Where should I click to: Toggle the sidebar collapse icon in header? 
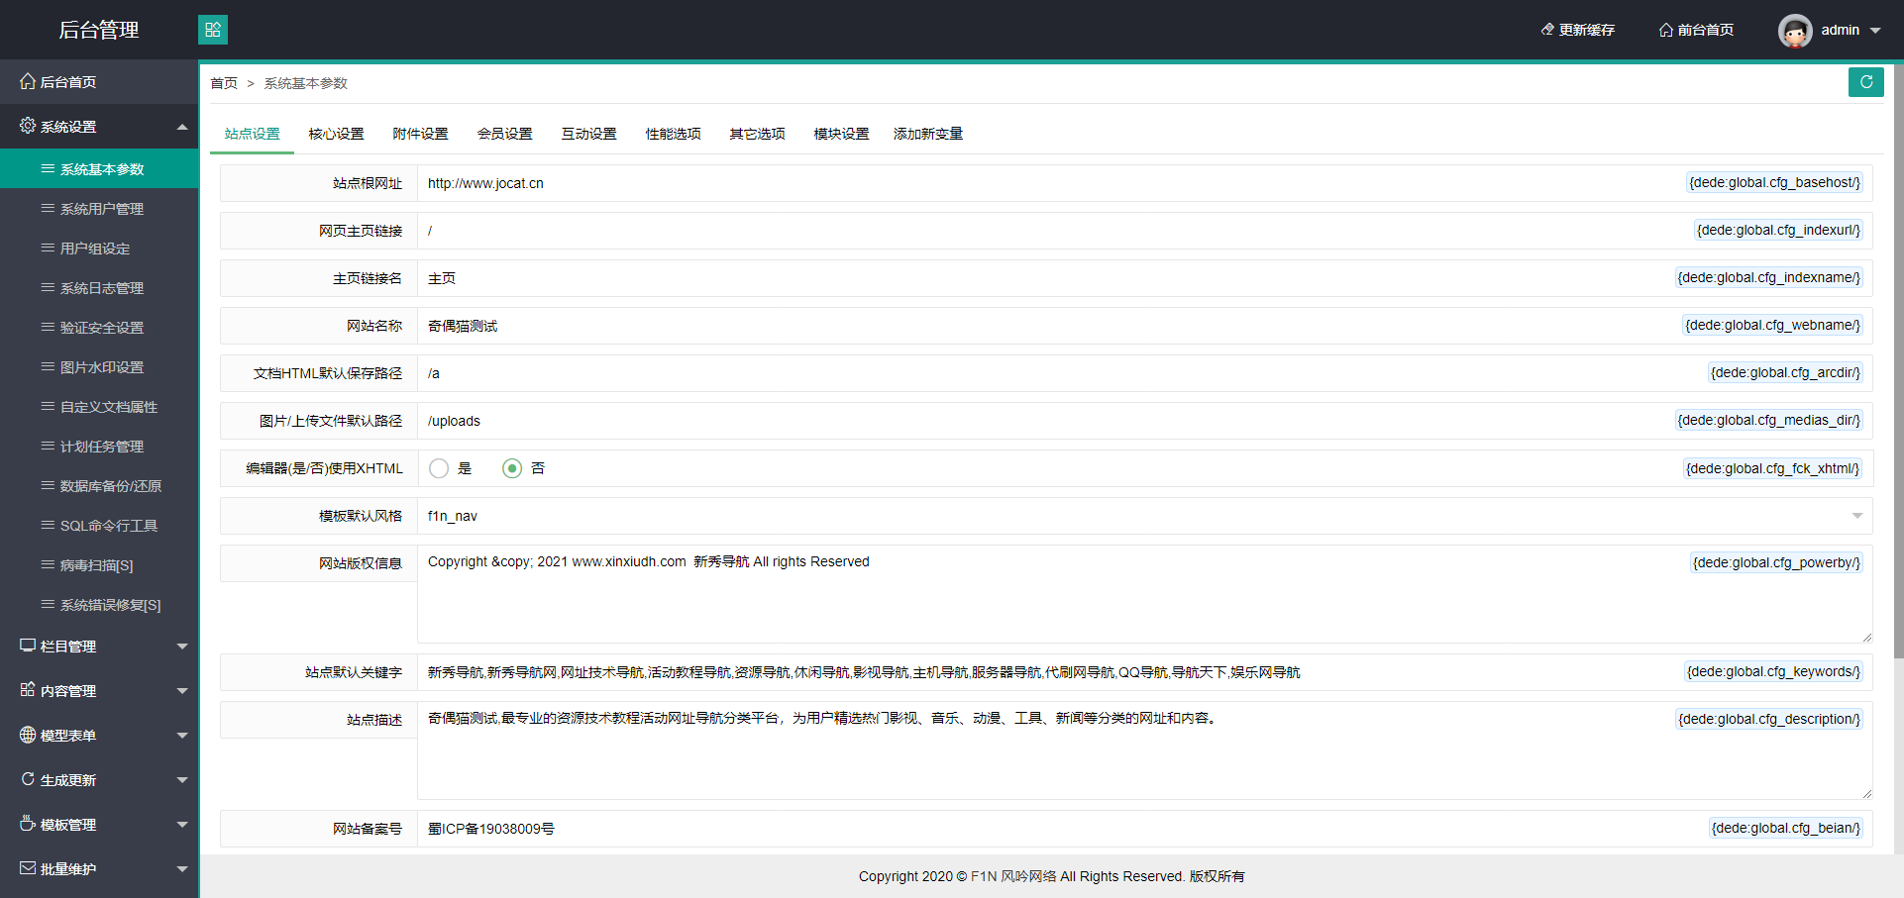tap(213, 30)
